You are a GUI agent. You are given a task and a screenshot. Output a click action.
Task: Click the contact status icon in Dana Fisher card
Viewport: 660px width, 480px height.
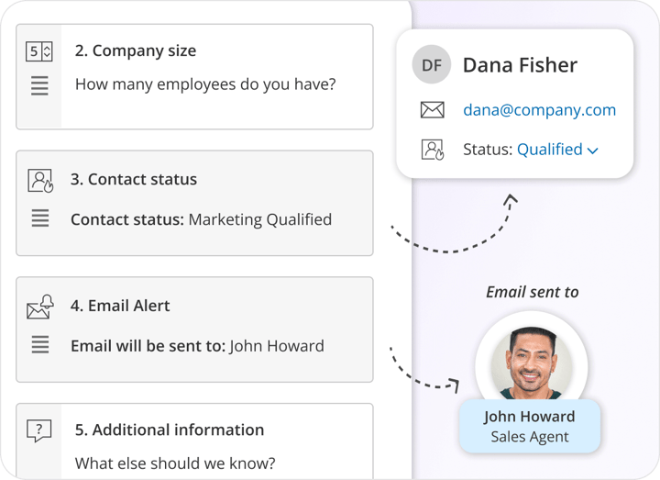(x=432, y=150)
